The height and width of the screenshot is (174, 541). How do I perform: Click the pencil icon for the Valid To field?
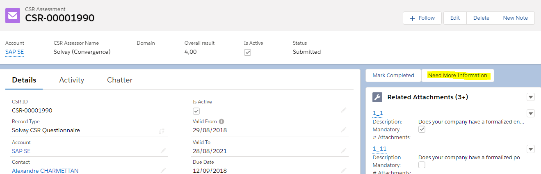344,151
